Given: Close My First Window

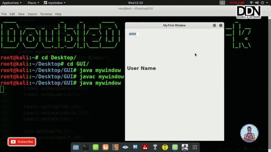Looking at the screenshot, I should (x=221, y=25).
